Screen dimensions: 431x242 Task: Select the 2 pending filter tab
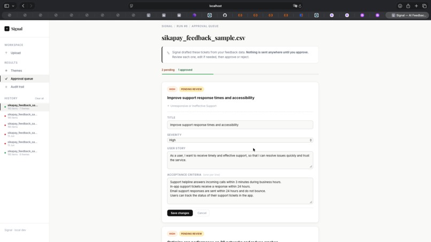(x=168, y=70)
